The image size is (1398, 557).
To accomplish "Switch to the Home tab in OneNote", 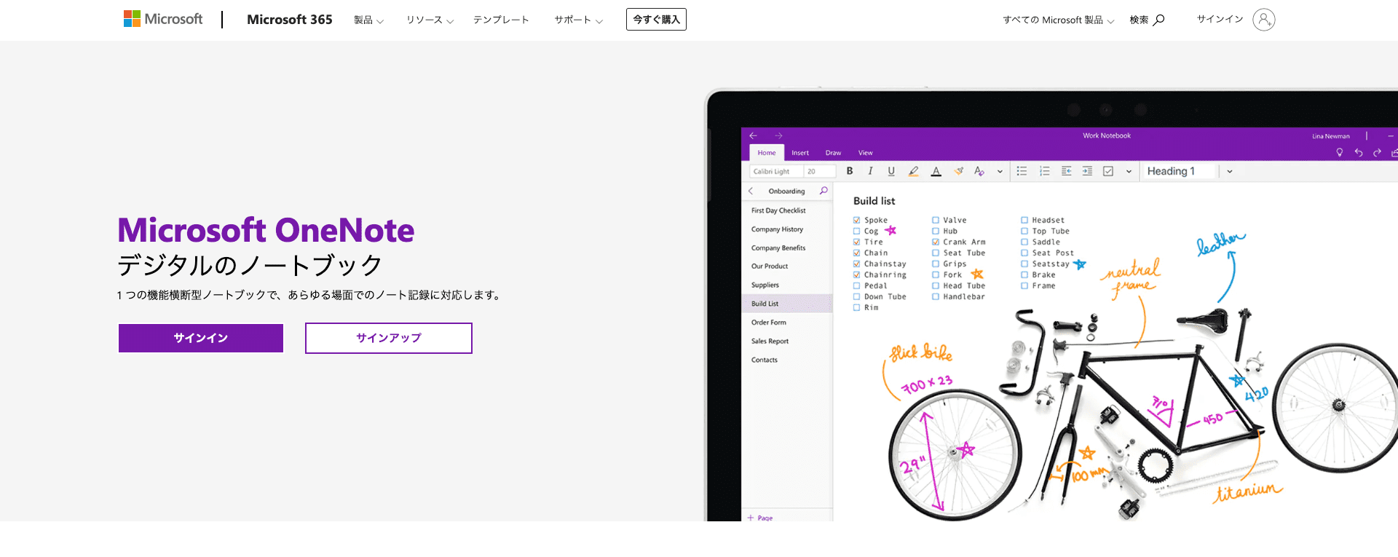I will 767,153.
